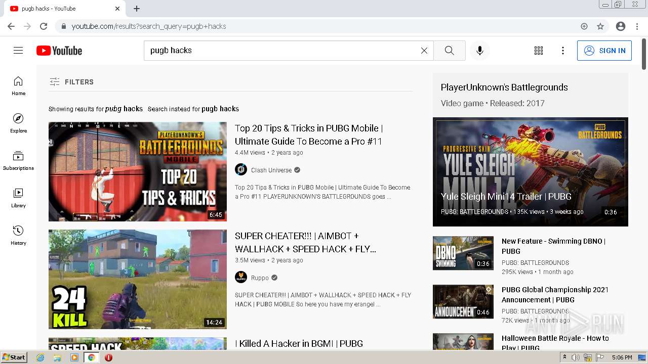This screenshot has height=364, width=648.
Task: Play Yule Sleigh Mini14 Trailer video
Action: (x=531, y=172)
